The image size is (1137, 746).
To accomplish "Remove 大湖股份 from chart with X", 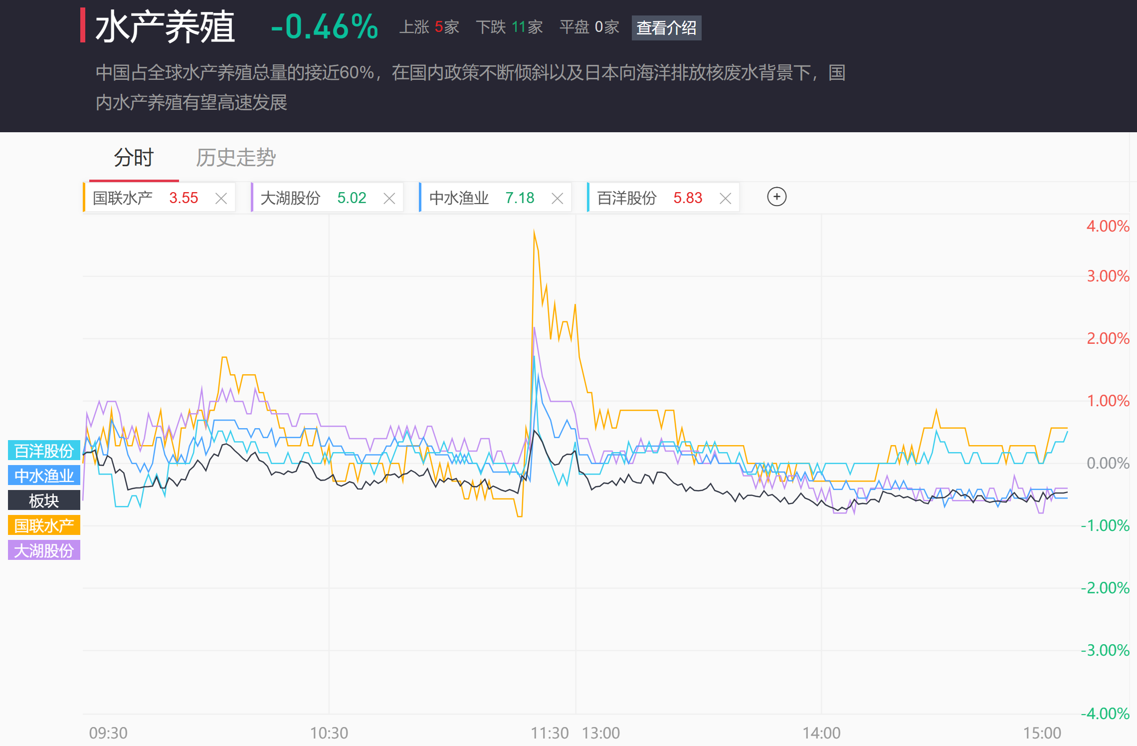I will 389,199.
